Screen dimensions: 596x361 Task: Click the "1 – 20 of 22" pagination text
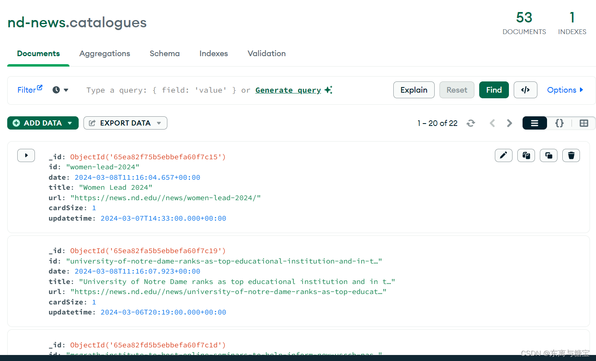click(437, 123)
